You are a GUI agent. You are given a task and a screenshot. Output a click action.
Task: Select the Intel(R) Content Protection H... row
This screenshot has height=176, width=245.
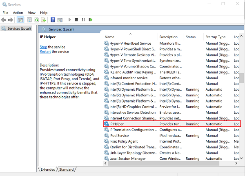(x=171, y=83)
